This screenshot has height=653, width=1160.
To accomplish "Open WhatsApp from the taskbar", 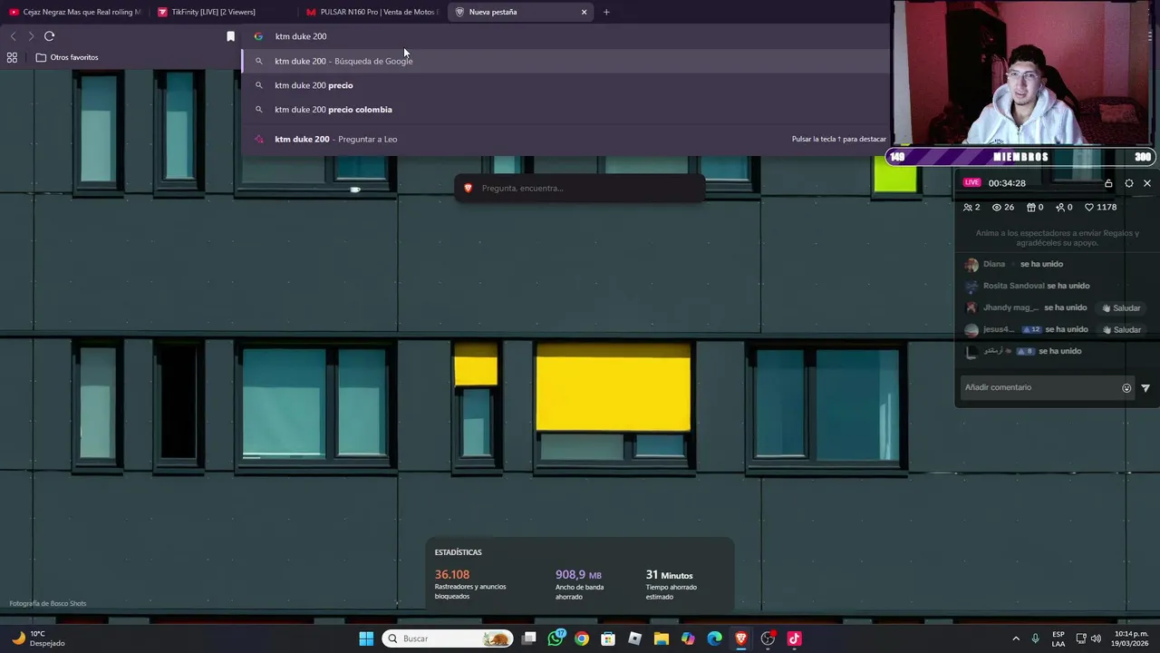I will (x=556, y=638).
